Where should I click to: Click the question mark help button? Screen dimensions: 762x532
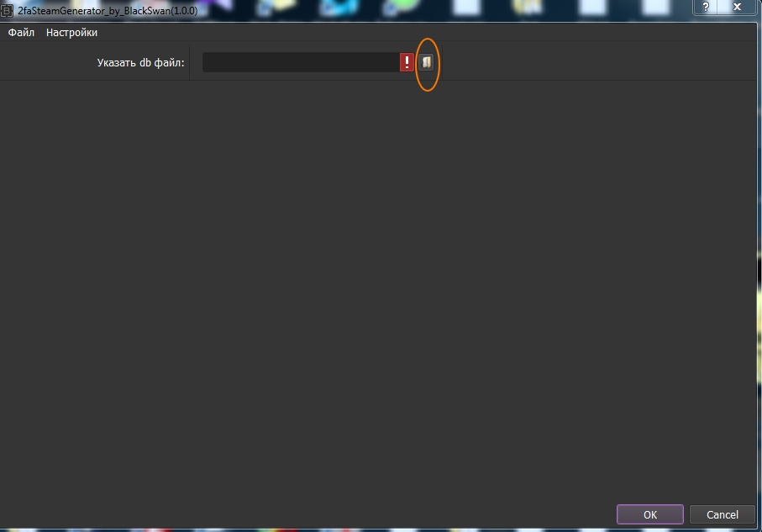(x=706, y=7)
